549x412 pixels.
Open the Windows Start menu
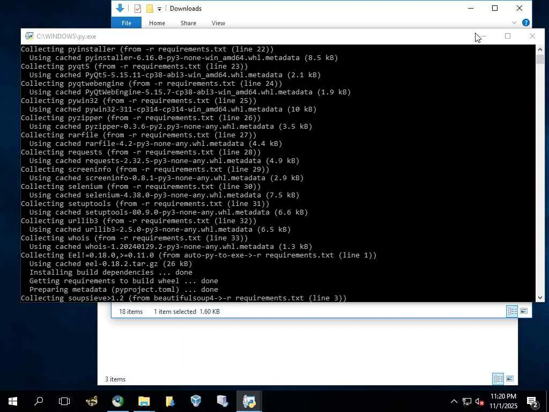click(13, 401)
